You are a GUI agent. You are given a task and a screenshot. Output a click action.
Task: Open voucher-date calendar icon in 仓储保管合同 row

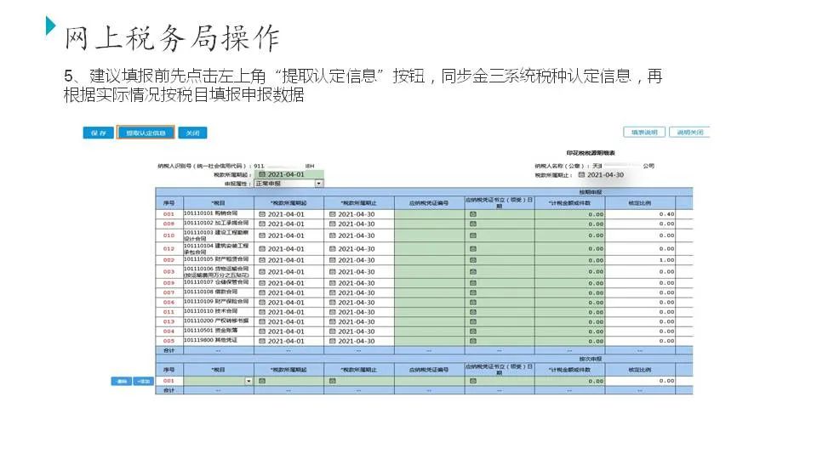click(x=473, y=283)
